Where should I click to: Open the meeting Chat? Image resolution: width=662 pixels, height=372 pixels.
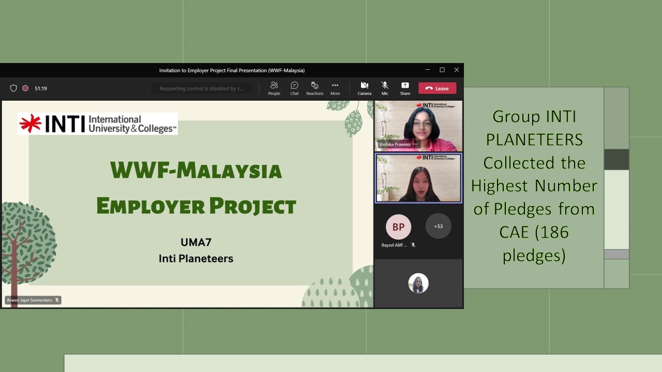[x=294, y=88]
